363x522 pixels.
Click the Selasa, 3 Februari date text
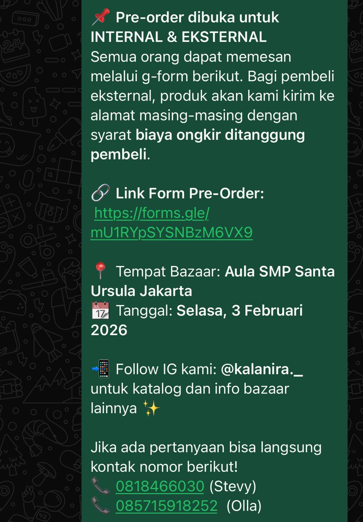click(240, 311)
